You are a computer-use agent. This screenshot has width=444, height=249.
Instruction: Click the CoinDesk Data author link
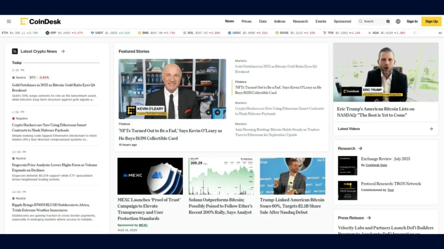376,165
